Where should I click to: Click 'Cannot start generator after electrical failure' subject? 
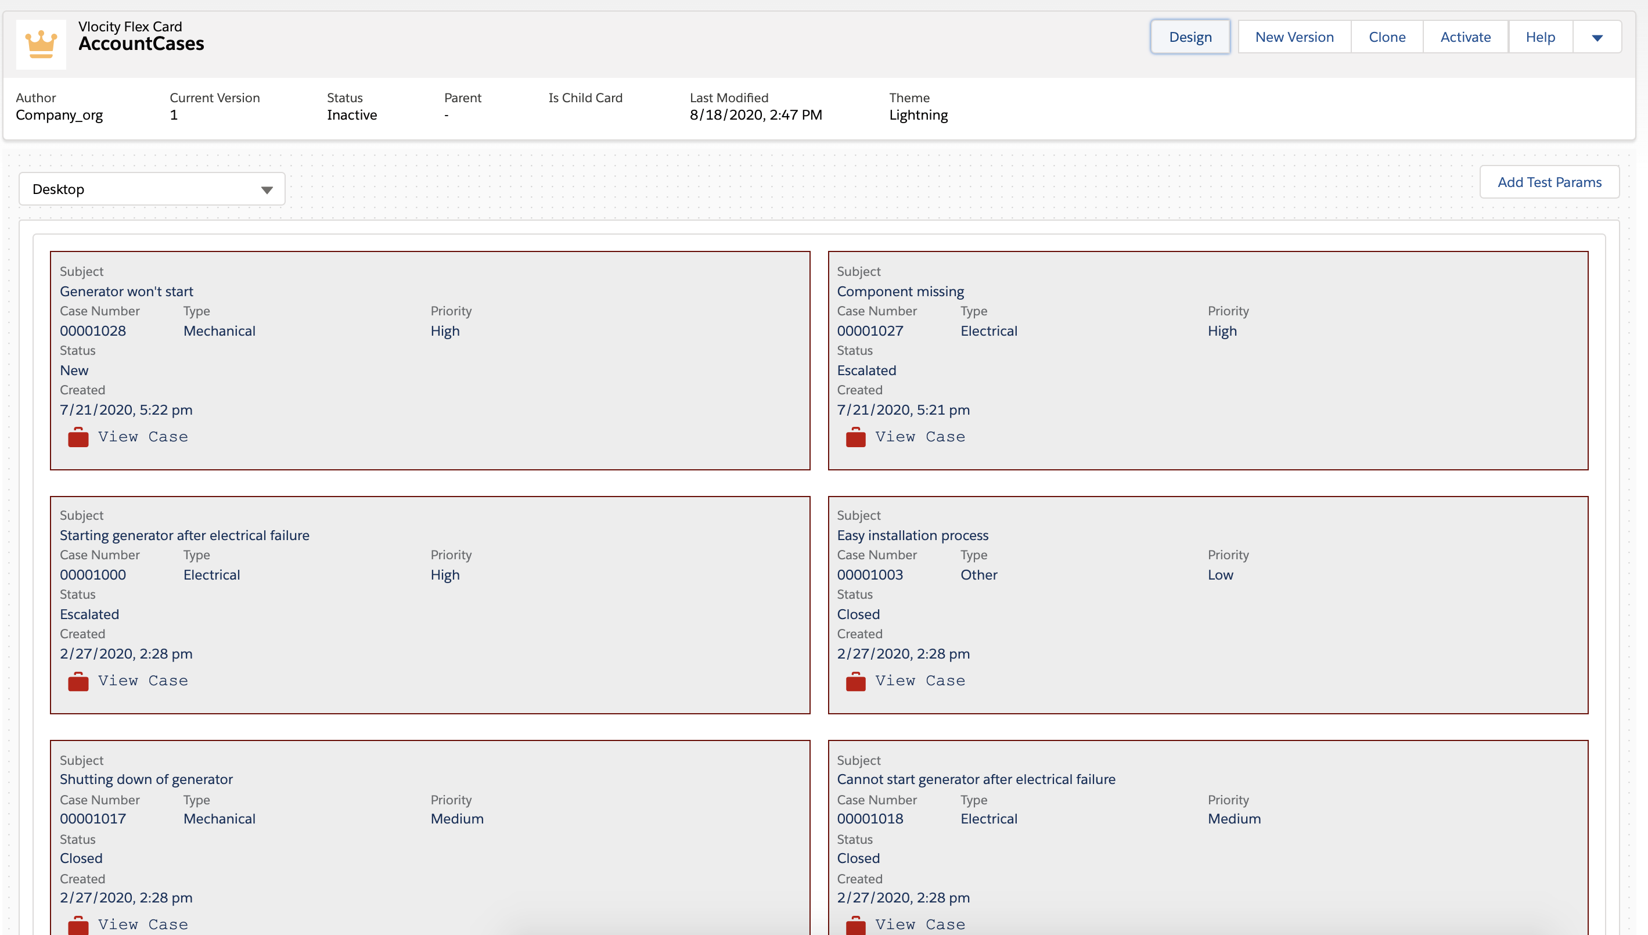click(976, 779)
